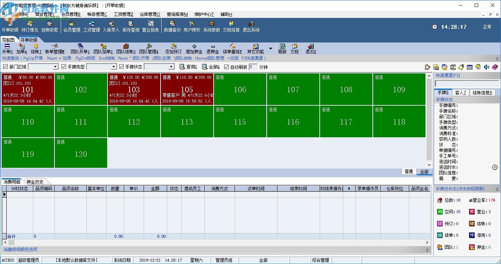Open 库存查询 inventory lookup
This screenshot has width=501, height=264.
(131, 27)
